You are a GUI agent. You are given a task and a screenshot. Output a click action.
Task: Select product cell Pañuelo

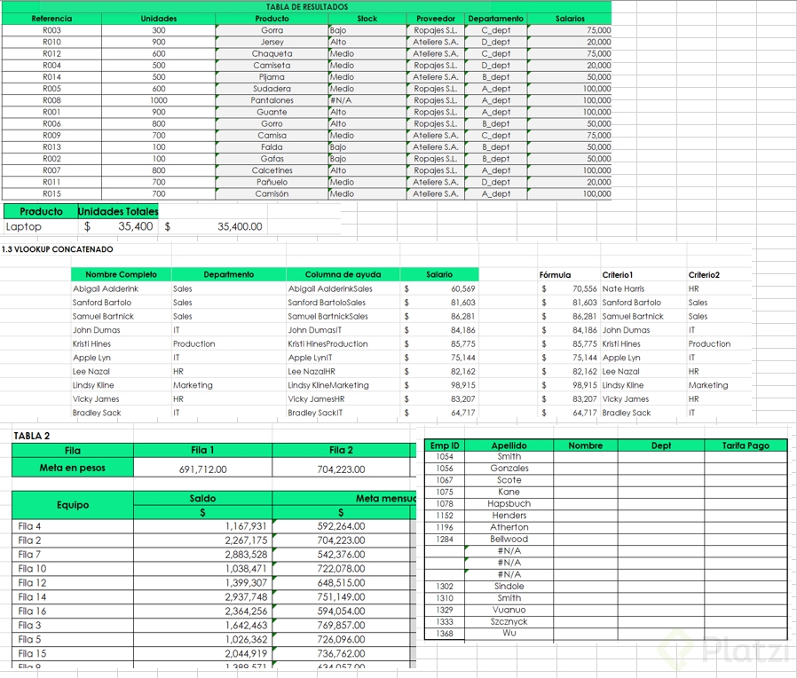click(x=272, y=183)
